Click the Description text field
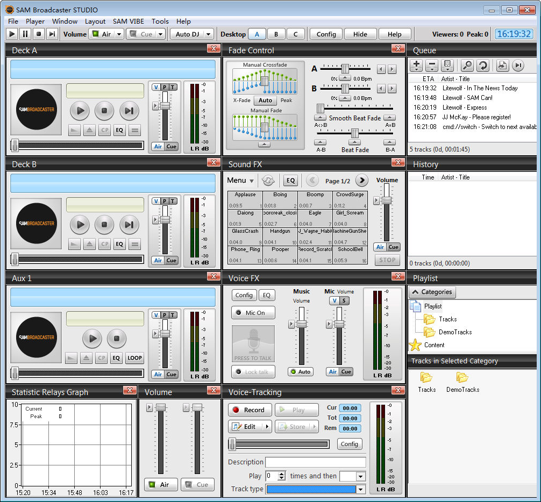The width and height of the screenshot is (541, 502). click(x=315, y=462)
